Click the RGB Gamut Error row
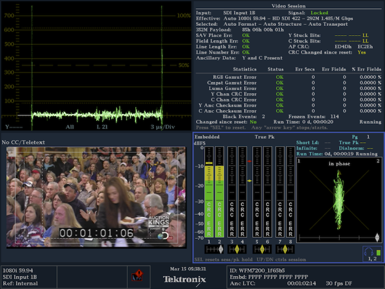 [289, 77]
